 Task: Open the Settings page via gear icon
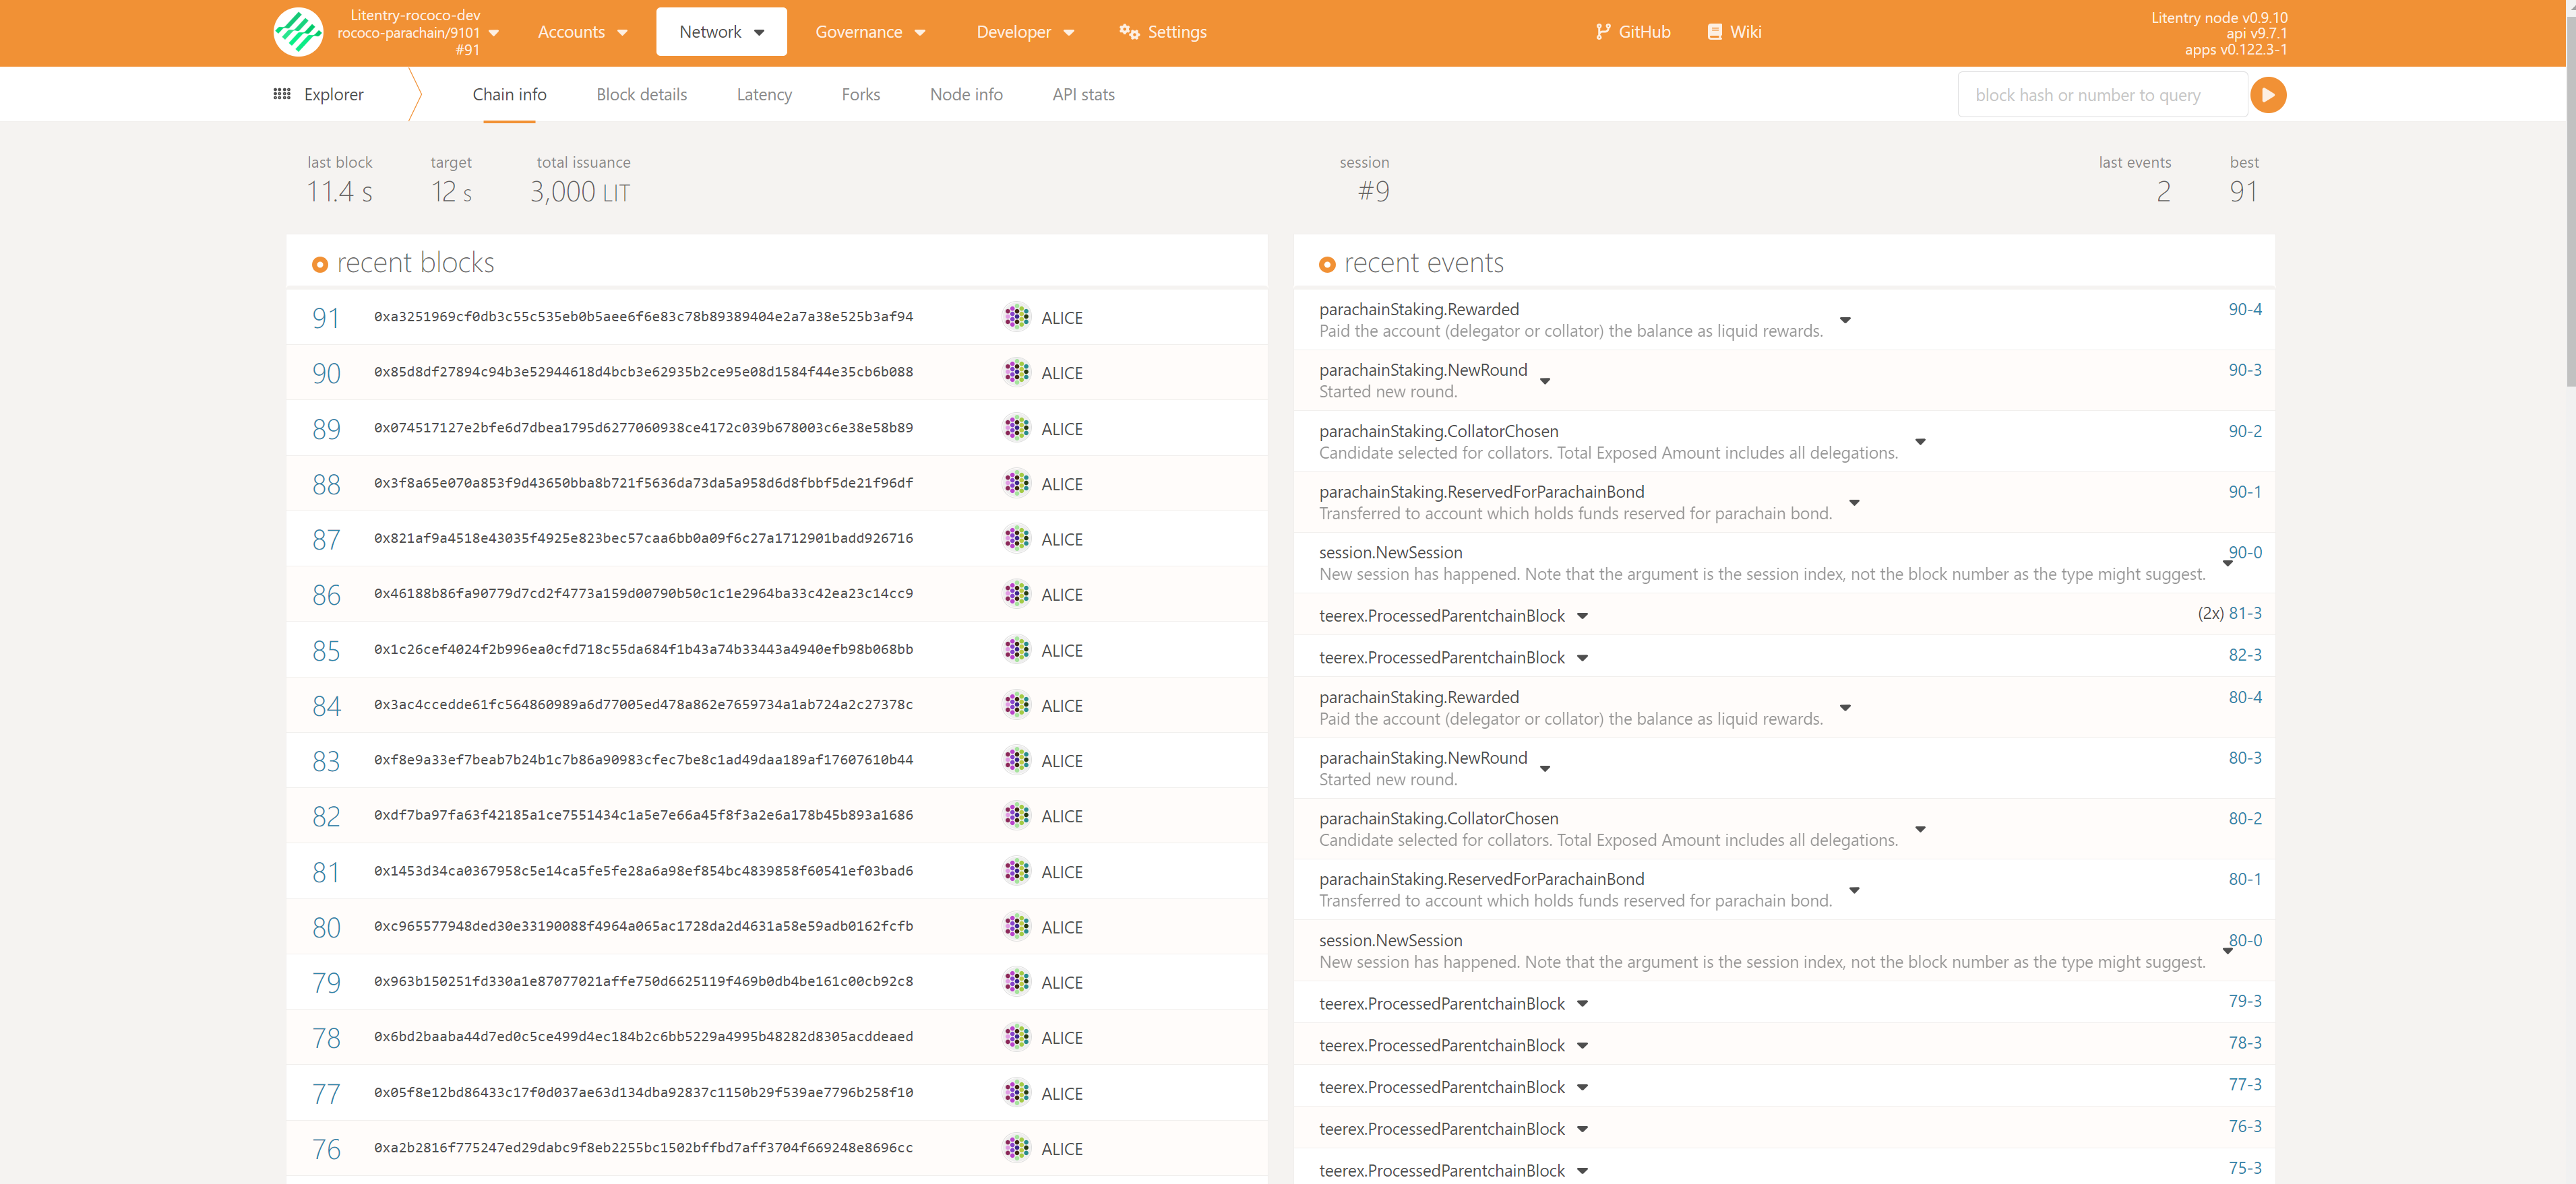tap(1130, 31)
